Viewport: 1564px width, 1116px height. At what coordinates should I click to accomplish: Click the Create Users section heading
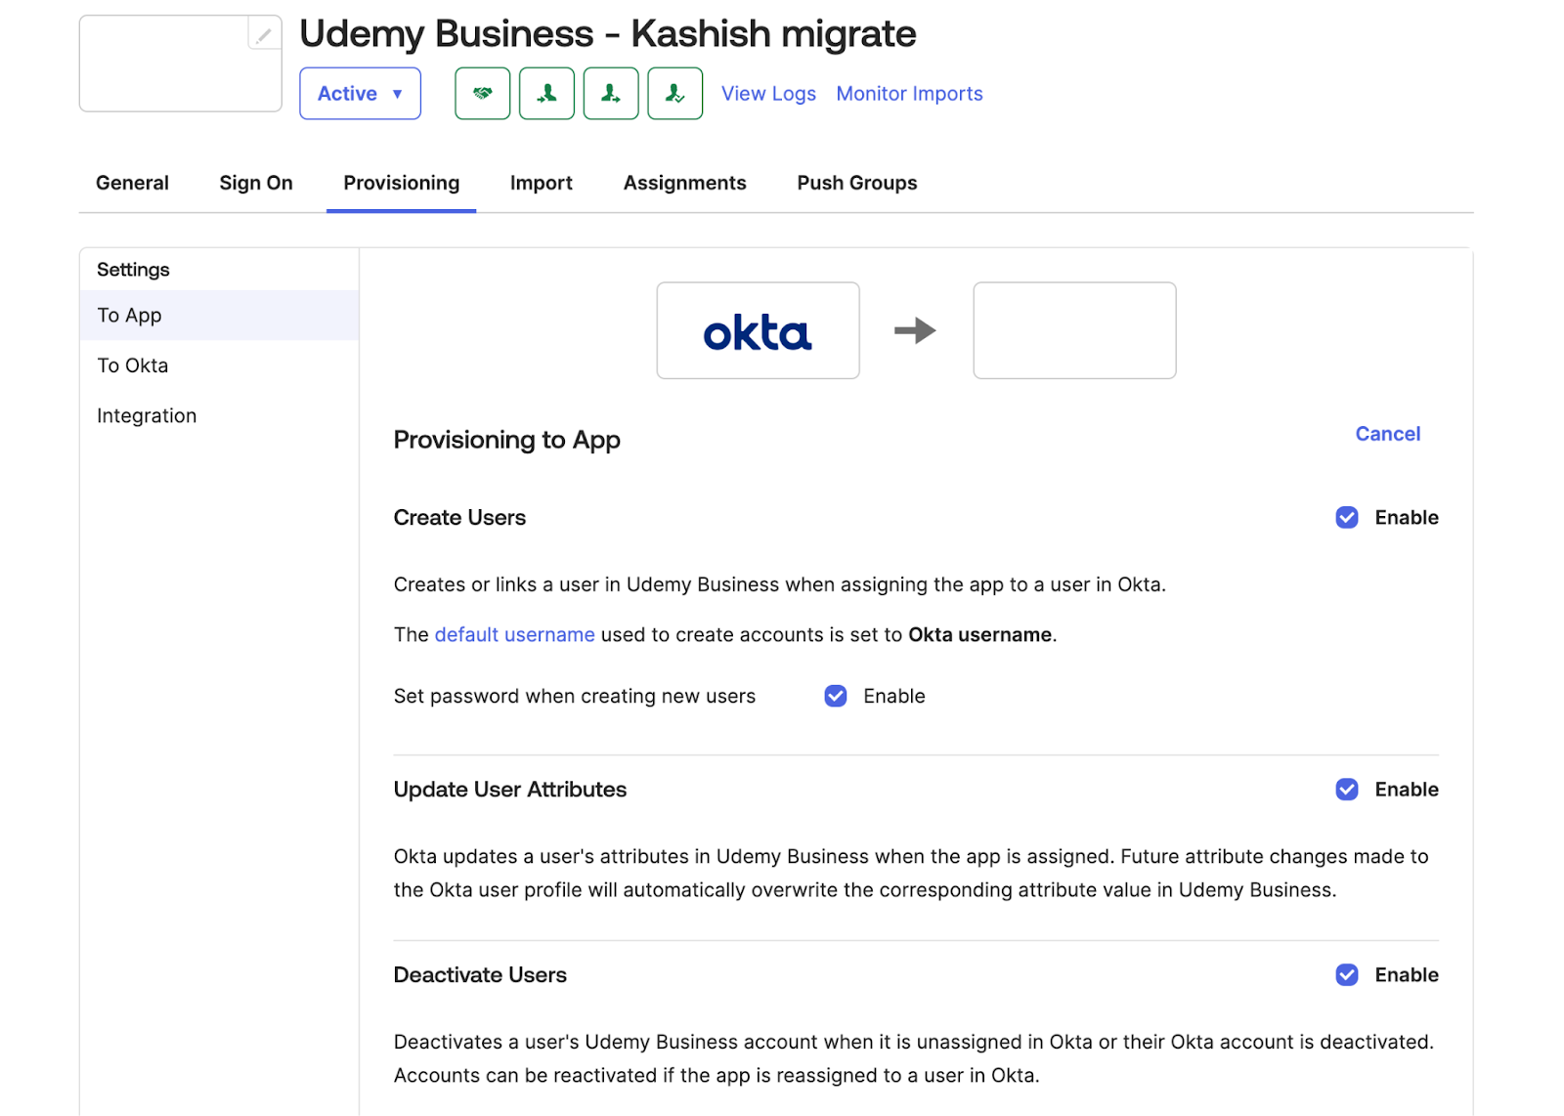click(x=459, y=518)
